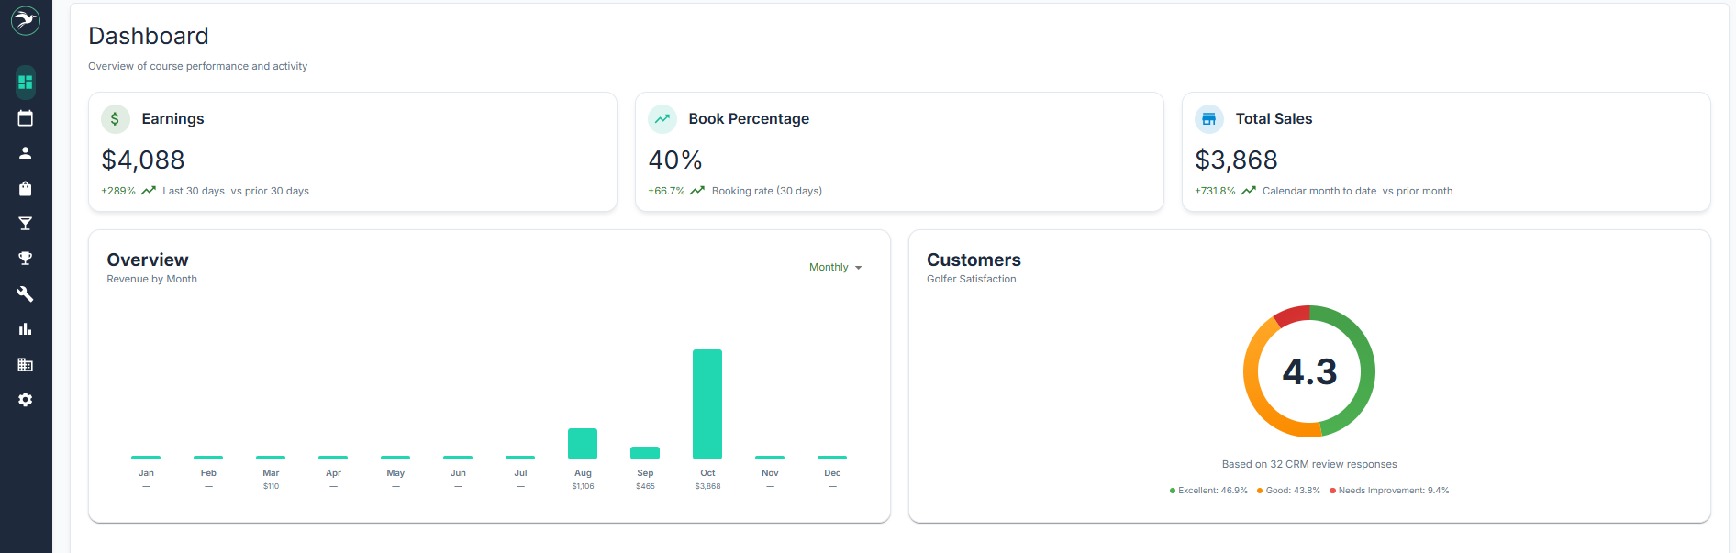
Task: Click 'Booking rate (30 days)' text
Action: point(767,192)
